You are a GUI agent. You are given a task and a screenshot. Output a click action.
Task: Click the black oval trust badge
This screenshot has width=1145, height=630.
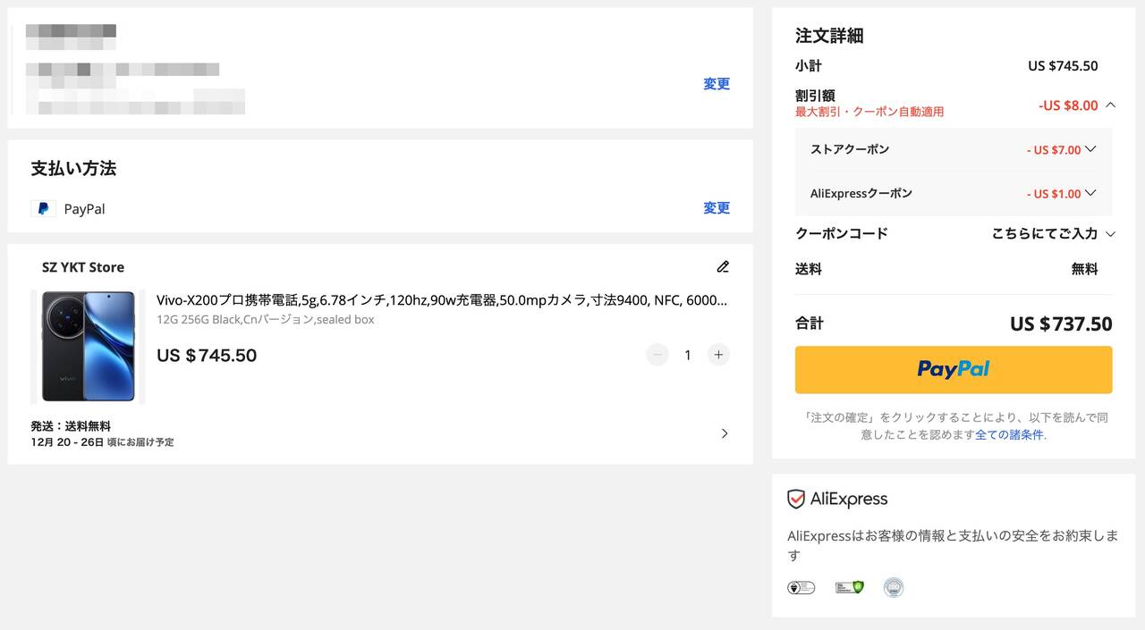[801, 587]
